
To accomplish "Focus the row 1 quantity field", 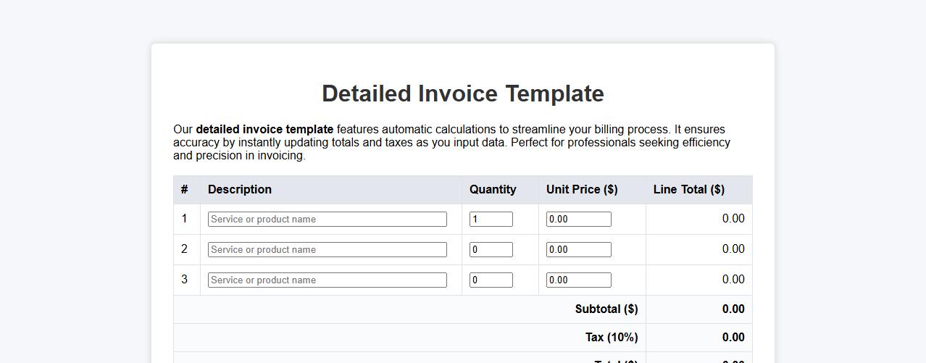I will [491, 219].
